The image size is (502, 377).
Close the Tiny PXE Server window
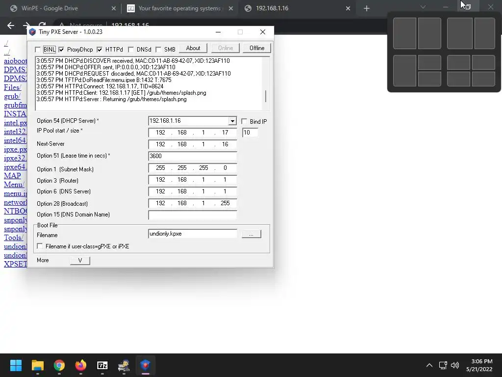[263, 32]
